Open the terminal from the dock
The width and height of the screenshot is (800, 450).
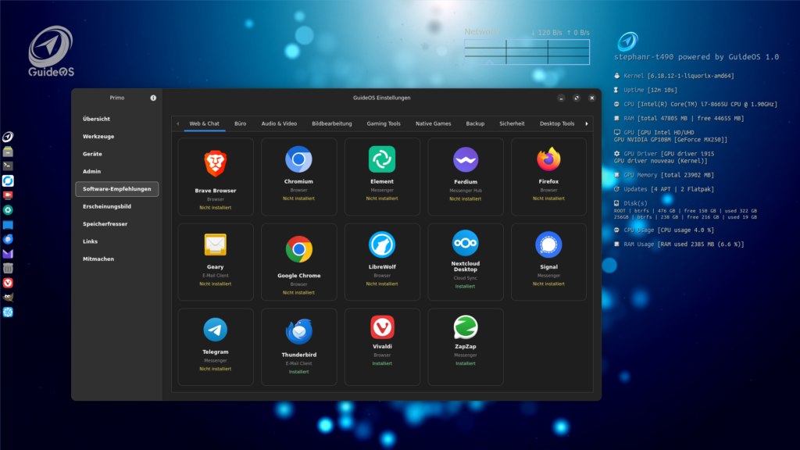8,166
